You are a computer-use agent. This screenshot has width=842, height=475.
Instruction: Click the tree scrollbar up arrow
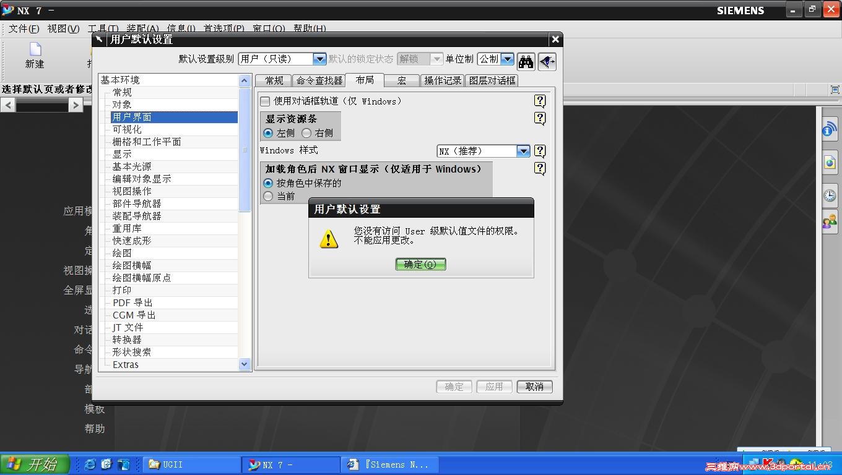coord(245,80)
